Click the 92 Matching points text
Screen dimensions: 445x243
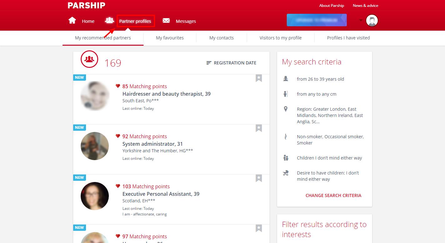click(x=144, y=136)
